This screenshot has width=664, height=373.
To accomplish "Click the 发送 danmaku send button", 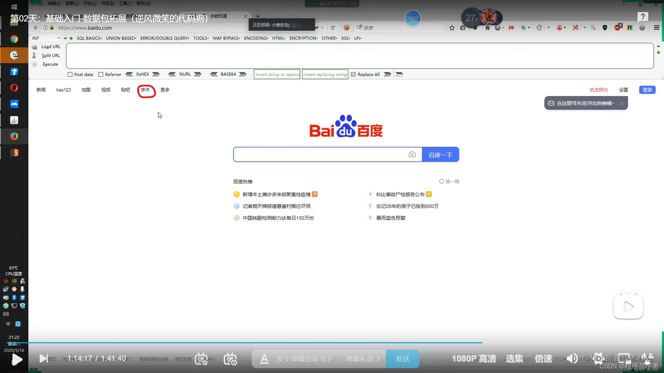I will coord(402,359).
